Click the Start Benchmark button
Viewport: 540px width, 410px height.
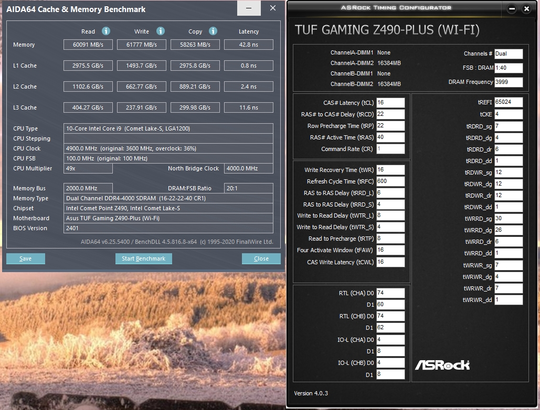[x=144, y=258]
